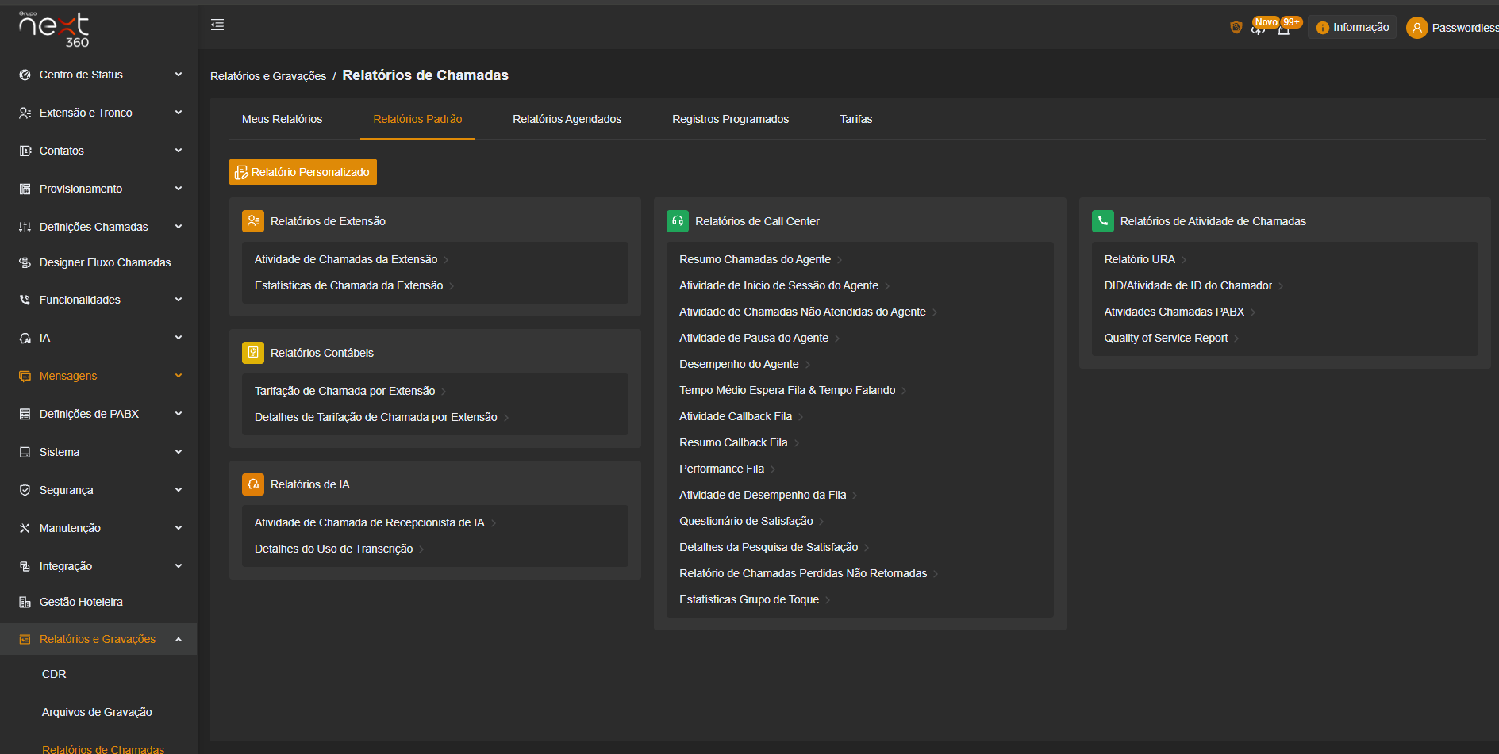Open the Relatórios Agendados tab
Screen dimensions: 1499x754
coord(567,119)
